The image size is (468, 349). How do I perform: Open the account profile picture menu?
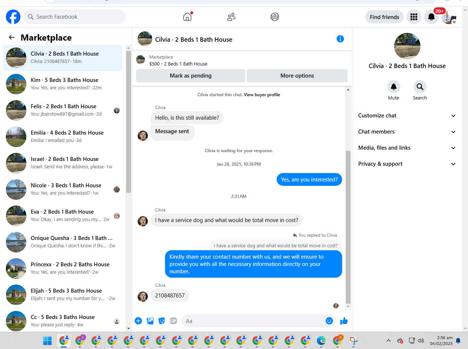point(449,17)
